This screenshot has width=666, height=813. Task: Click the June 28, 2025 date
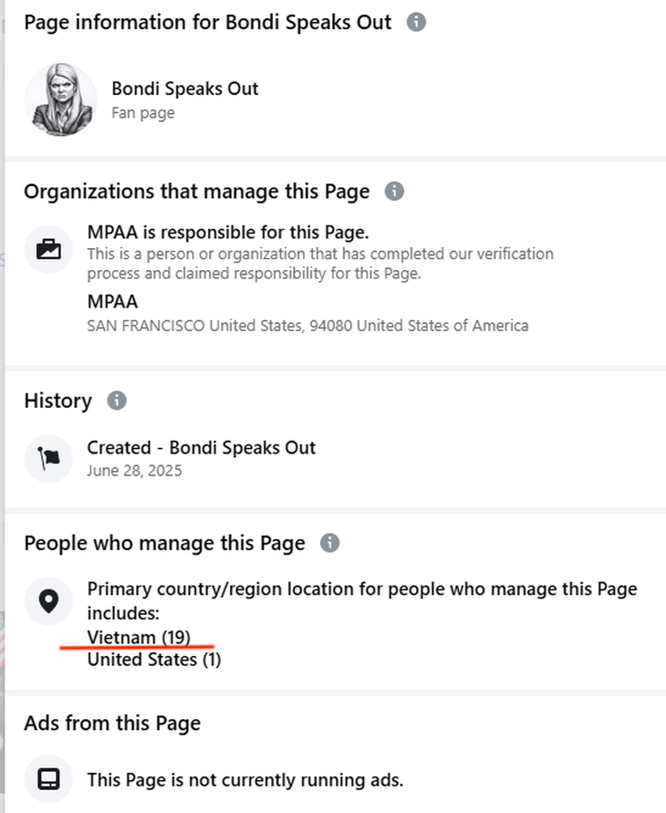tap(134, 471)
